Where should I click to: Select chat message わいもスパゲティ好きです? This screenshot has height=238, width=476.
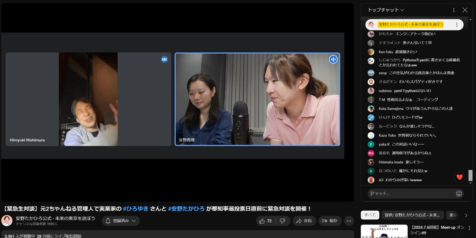tap(421, 82)
